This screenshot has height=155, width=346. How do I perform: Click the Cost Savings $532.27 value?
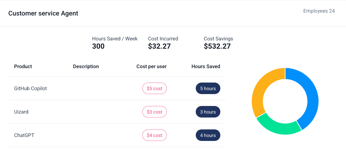pos(217,46)
